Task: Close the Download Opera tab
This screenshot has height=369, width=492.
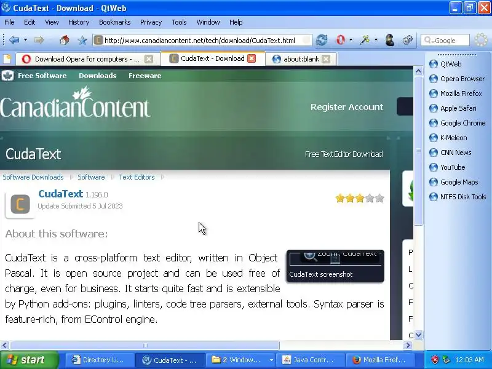Action: (149, 59)
